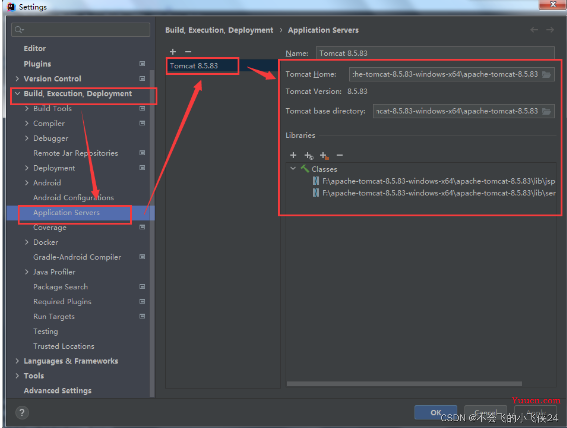Click the project-level icon beside Version Control
The width and height of the screenshot is (567, 428).
[x=142, y=79]
